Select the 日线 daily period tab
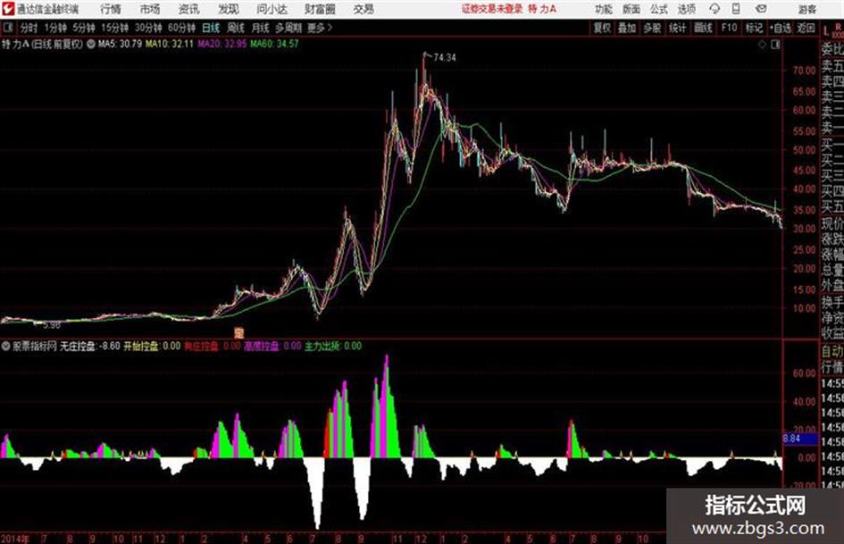This screenshot has height=544, width=844. point(211,28)
